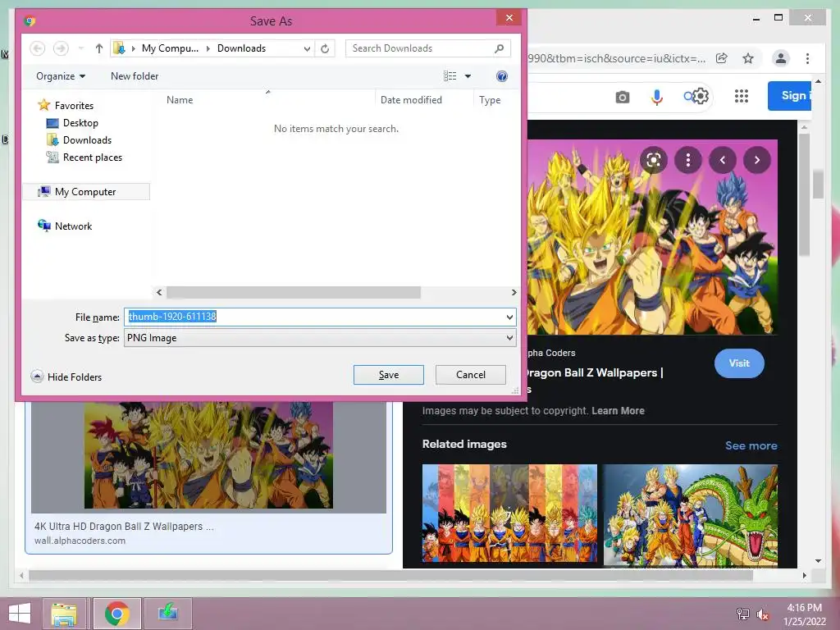
Task: Sort by the Date modified column
Action: tap(411, 99)
